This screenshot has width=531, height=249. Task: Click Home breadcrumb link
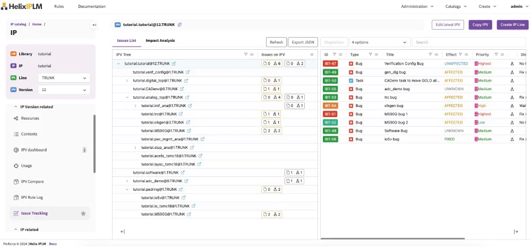[x=37, y=24]
